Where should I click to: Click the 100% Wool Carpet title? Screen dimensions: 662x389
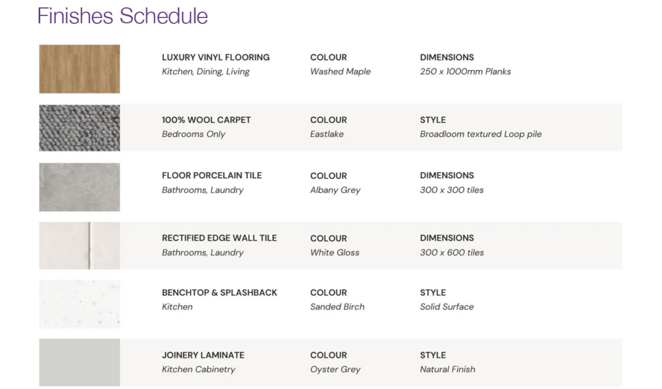(x=206, y=120)
